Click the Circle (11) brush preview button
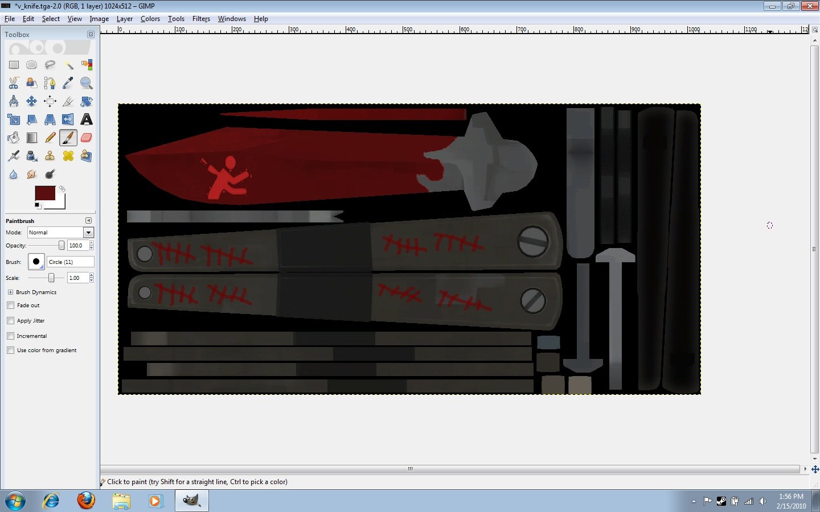The image size is (820, 512). pos(36,262)
